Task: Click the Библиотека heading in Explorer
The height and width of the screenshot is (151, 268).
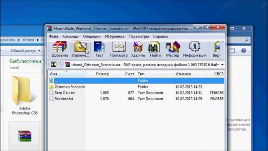Action: [25, 61]
